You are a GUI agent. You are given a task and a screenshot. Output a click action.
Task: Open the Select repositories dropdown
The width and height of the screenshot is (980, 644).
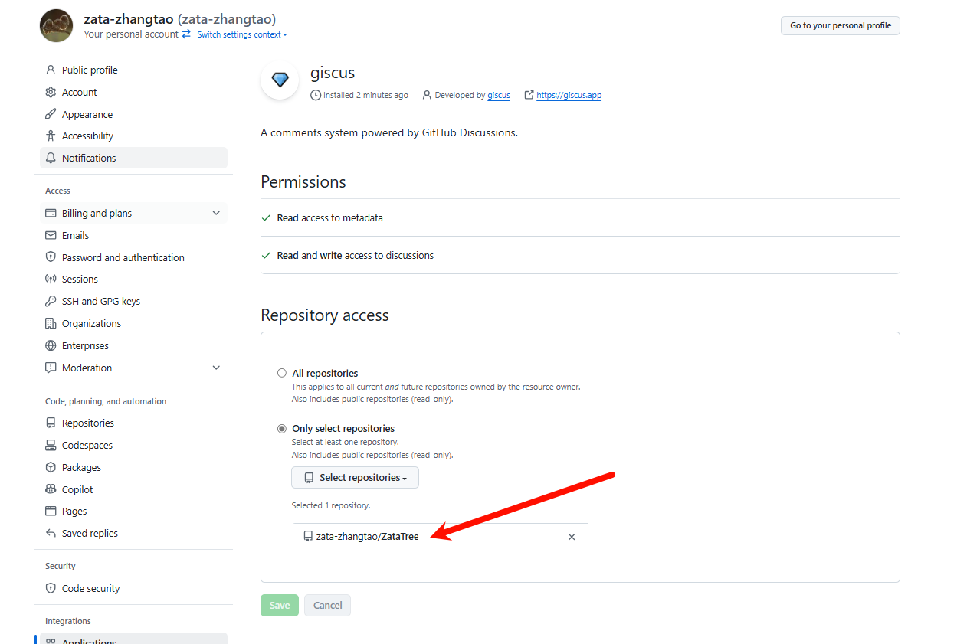[x=355, y=477]
